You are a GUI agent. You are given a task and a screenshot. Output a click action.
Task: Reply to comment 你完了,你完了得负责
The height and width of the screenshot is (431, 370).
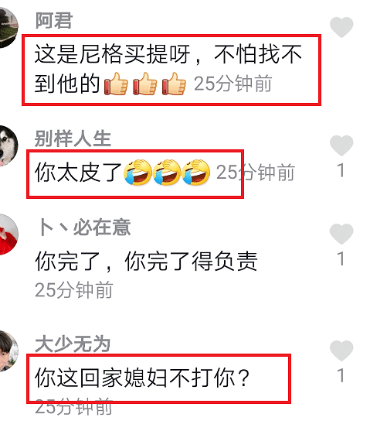pos(146,261)
